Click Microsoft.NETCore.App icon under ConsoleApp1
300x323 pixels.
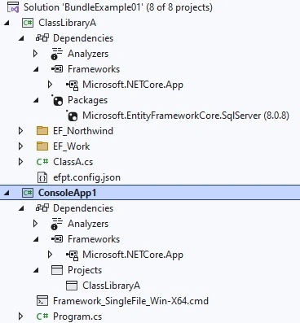[x=72, y=255]
